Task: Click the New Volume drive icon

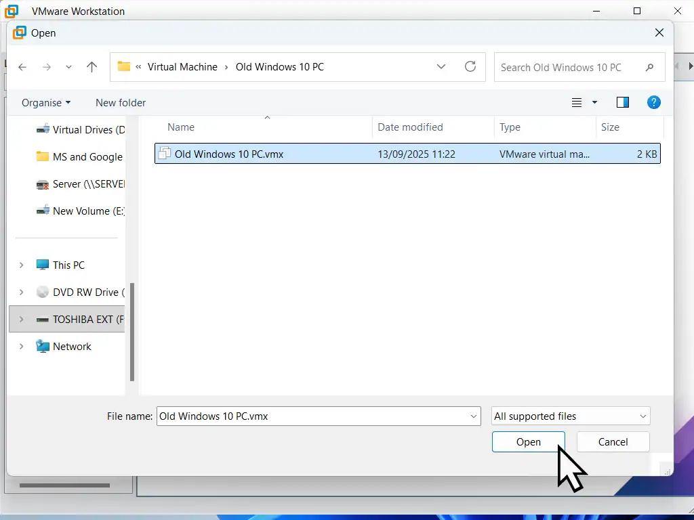Action: point(43,211)
